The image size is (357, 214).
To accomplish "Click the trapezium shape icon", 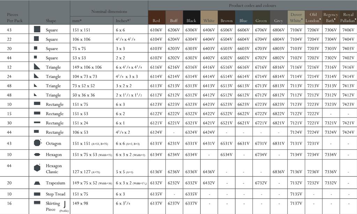I will [x=37, y=183].
